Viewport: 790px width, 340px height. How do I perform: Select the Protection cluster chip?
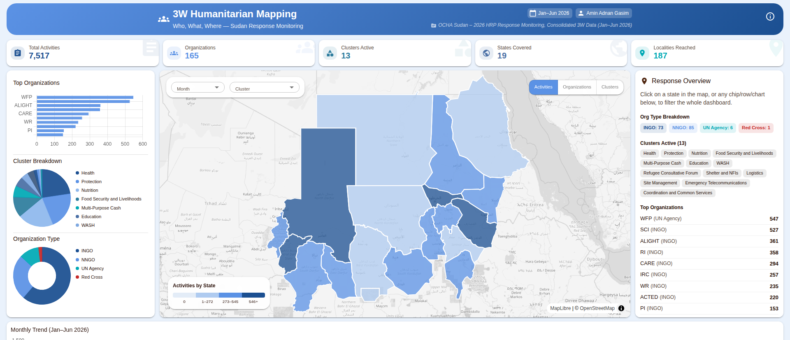674,154
